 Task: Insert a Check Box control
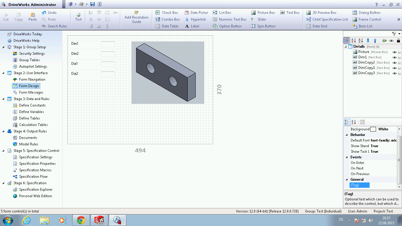click(167, 13)
